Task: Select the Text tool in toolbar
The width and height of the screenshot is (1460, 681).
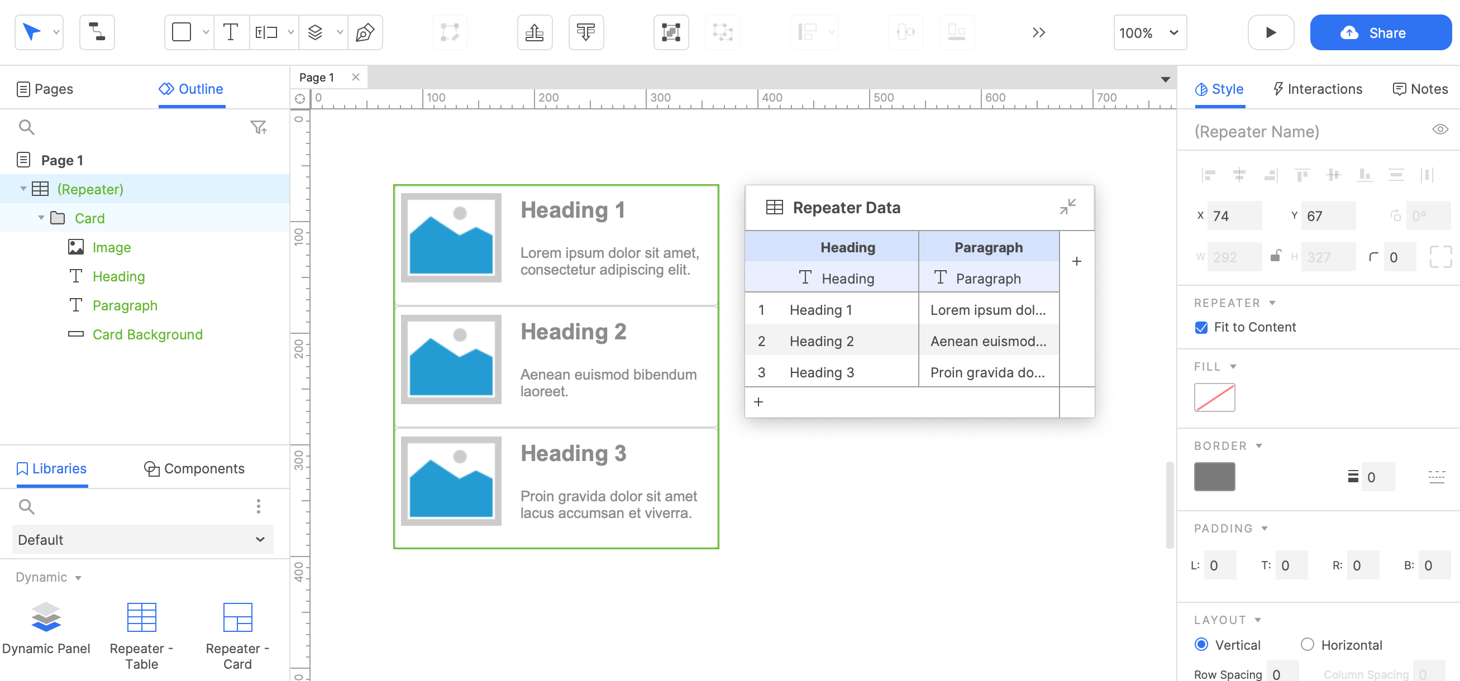Action: (x=230, y=32)
